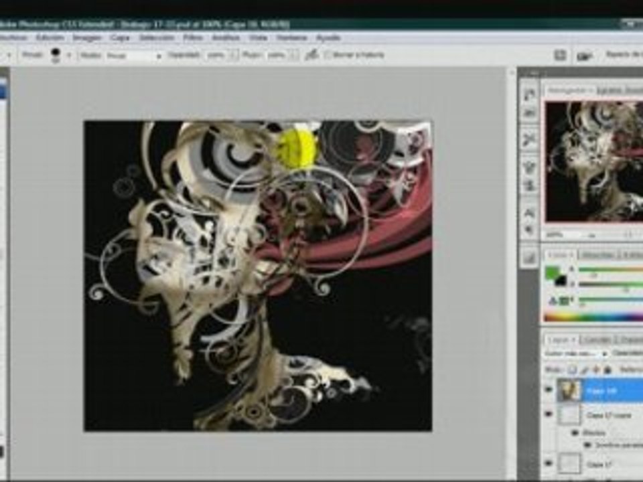Click the gamut warning triangle icon

click(x=553, y=301)
